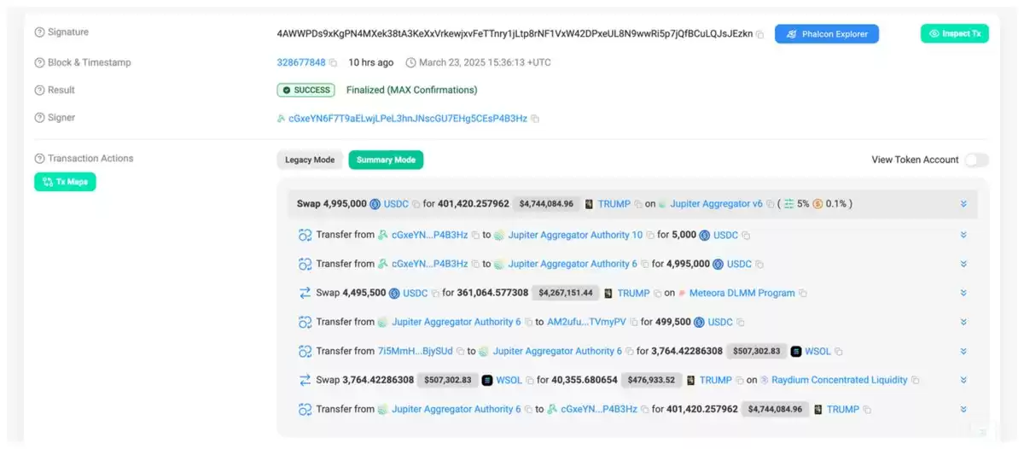Copy Jupiter Aggregator v6 address via copy icon
This screenshot has width=1024, height=449.
(x=770, y=205)
